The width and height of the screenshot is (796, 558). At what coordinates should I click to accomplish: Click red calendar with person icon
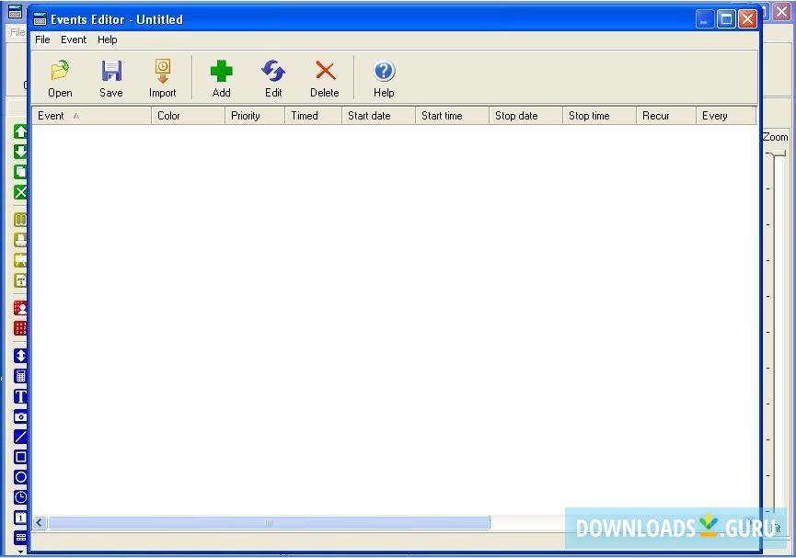(x=20, y=308)
